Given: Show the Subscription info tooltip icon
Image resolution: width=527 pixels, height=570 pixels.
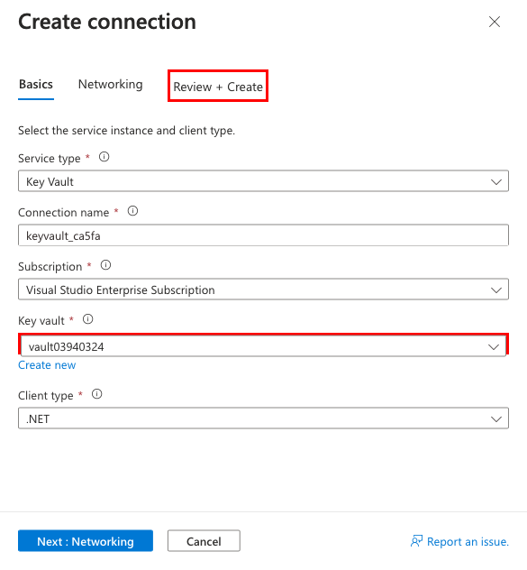Looking at the screenshot, I should point(105,265).
